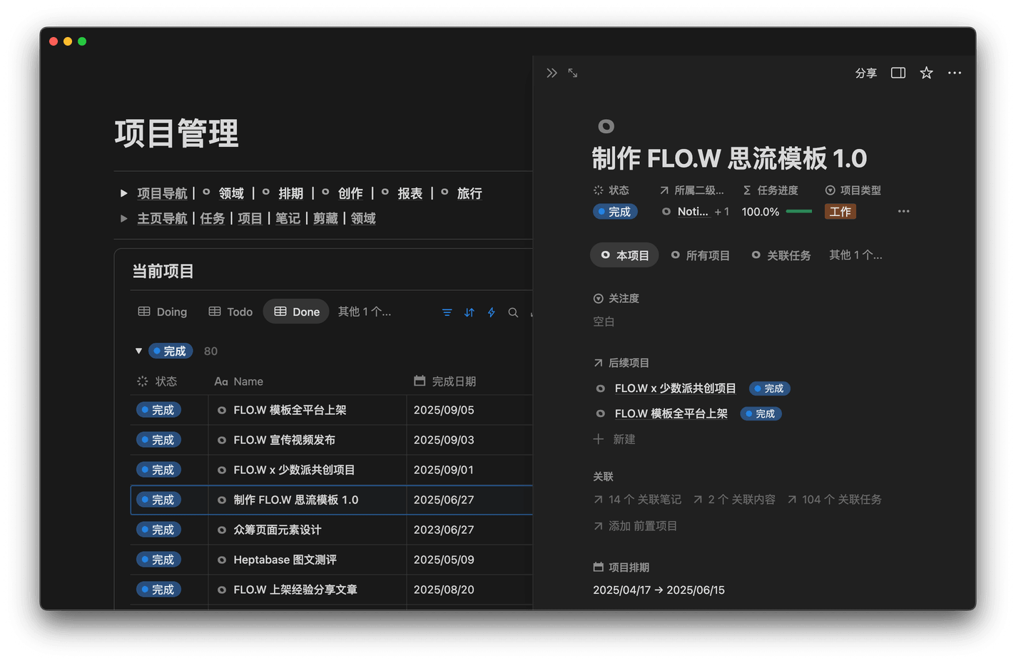Viewport: 1016px width, 663px height.
Task: Toggle the favorite star for this page
Action: point(925,73)
